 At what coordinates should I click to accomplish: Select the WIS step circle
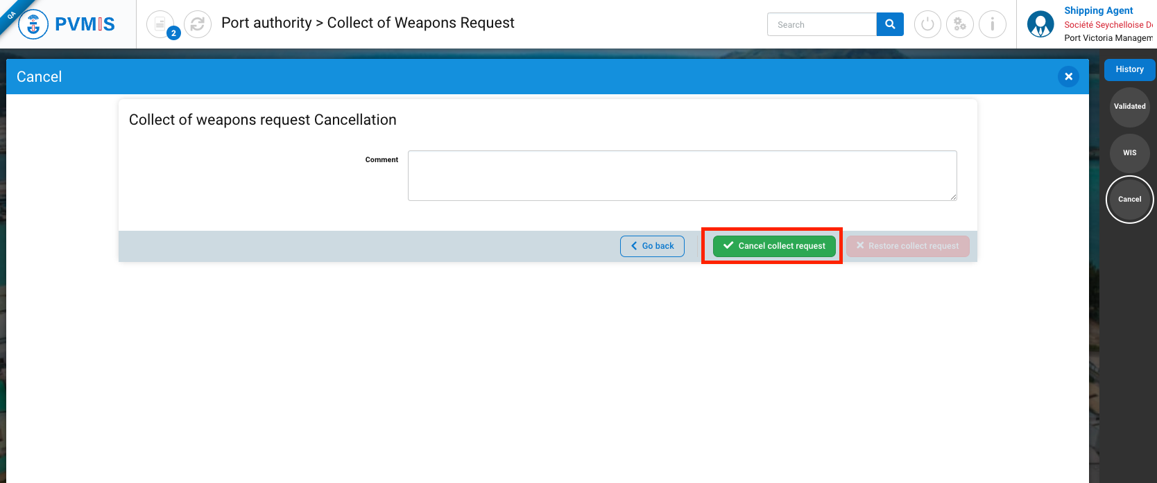pos(1129,153)
